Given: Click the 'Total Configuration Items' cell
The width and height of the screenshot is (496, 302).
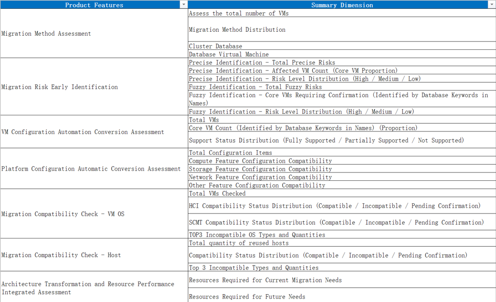Looking at the screenshot, I should click(x=342, y=152).
